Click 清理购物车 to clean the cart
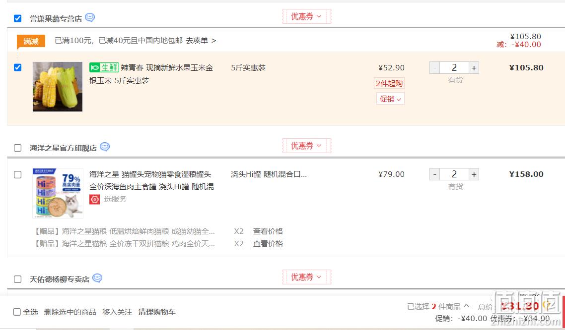 click(x=157, y=312)
